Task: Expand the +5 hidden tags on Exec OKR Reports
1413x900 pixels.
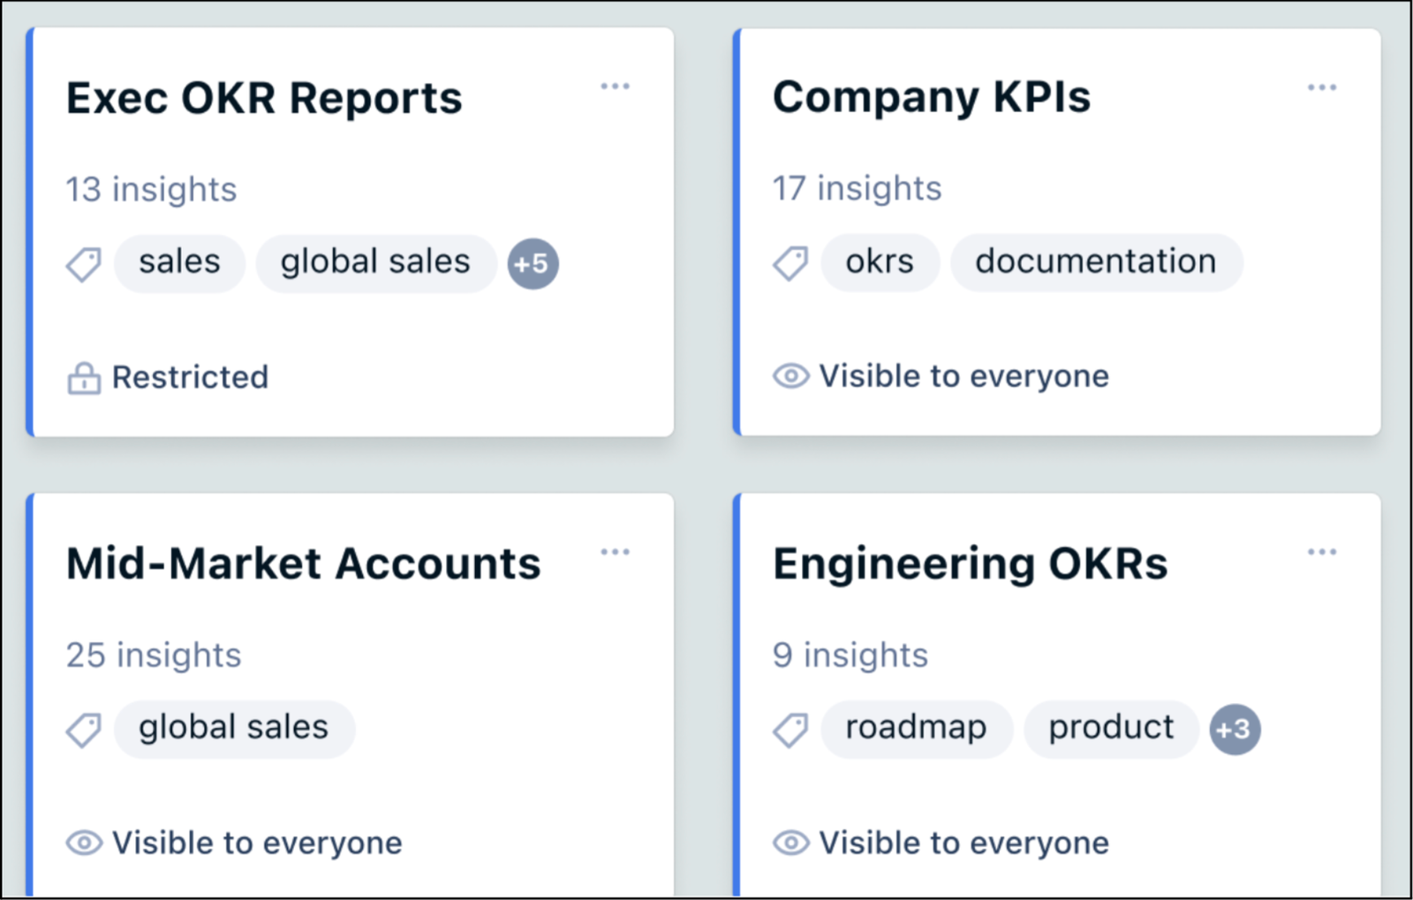Action: click(533, 262)
